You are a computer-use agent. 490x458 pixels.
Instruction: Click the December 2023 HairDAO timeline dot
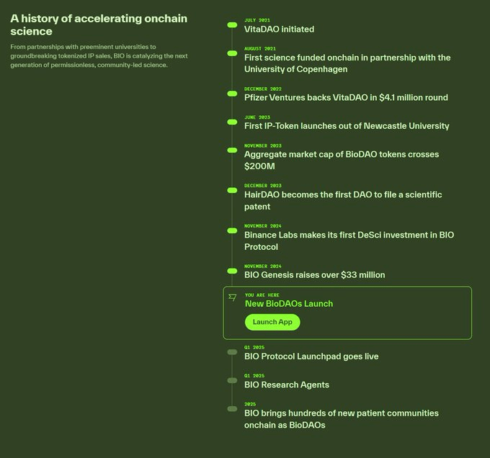pos(232,190)
